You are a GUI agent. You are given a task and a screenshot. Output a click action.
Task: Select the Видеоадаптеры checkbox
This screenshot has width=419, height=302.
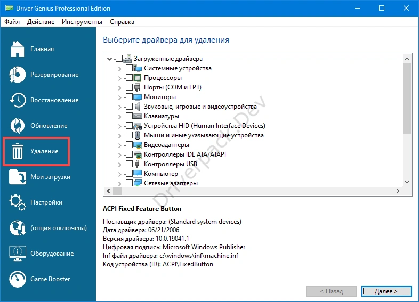tap(129, 145)
